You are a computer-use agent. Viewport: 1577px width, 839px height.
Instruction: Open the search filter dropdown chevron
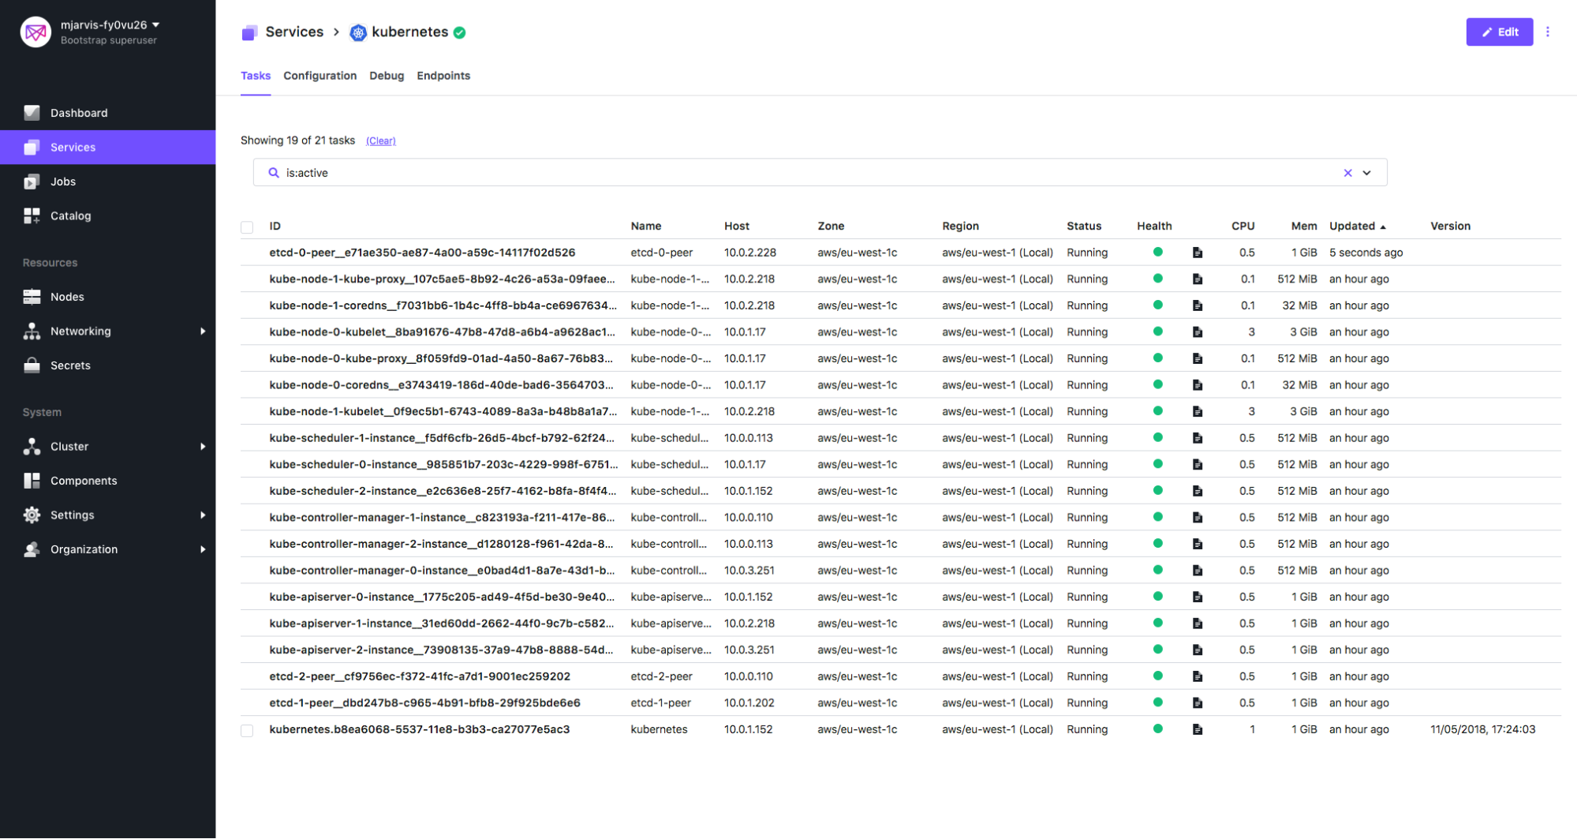pos(1367,173)
